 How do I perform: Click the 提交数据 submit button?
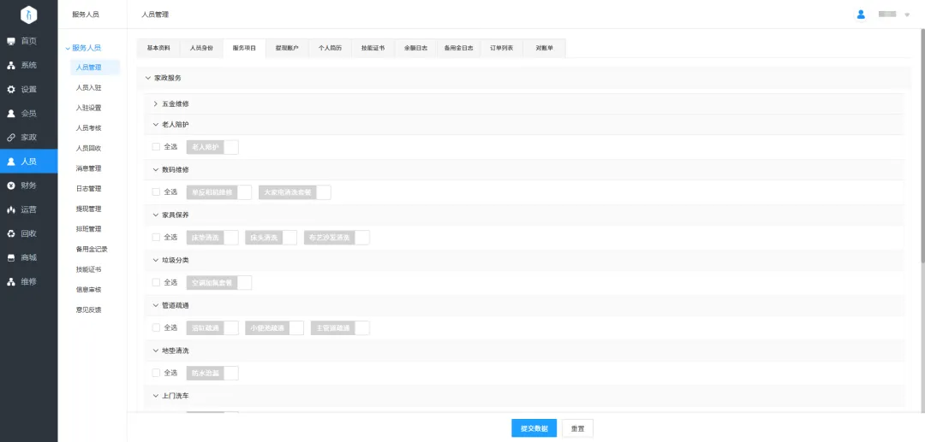pyautogui.click(x=534, y=428)
